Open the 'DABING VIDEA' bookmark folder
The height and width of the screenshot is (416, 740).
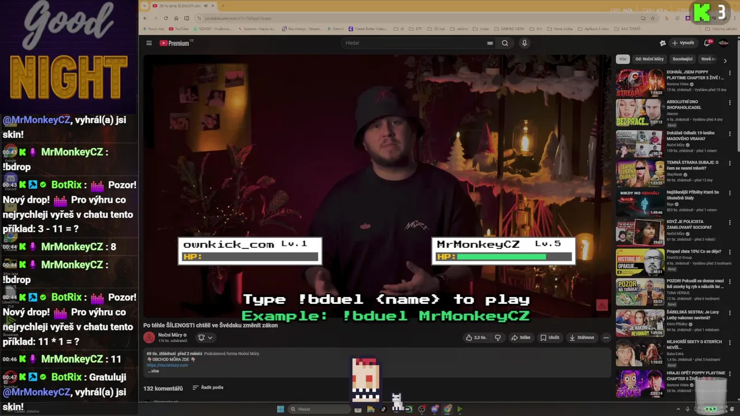tap(510, 28)
